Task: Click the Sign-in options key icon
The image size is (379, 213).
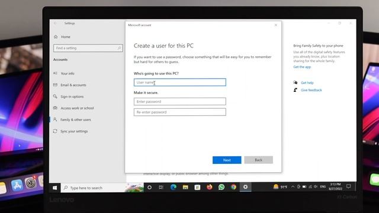Action: 55,96
